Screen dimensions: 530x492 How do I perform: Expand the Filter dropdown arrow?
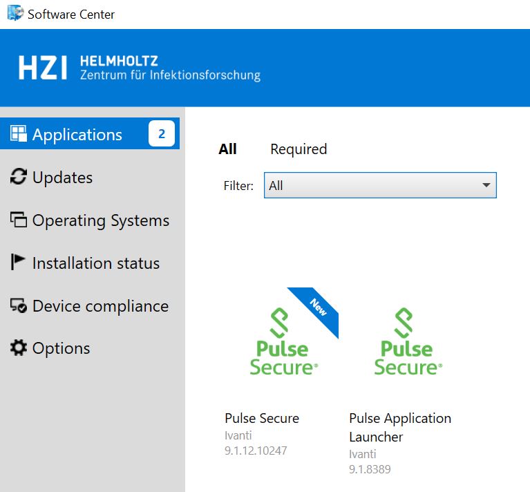[486, 185]
